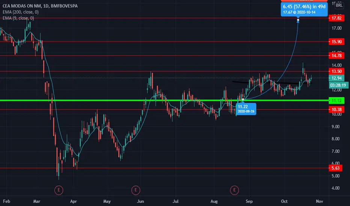
Task: Click the Nov label on time axis
Action: pyautogui.click(x=320, y=202)
